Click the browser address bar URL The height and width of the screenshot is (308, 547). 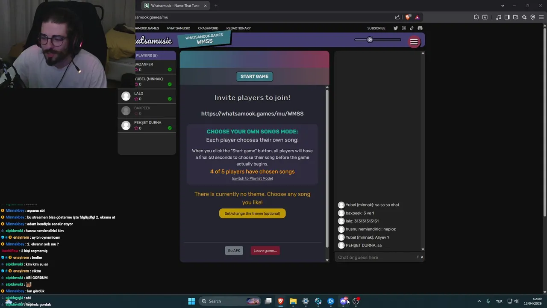152,17
